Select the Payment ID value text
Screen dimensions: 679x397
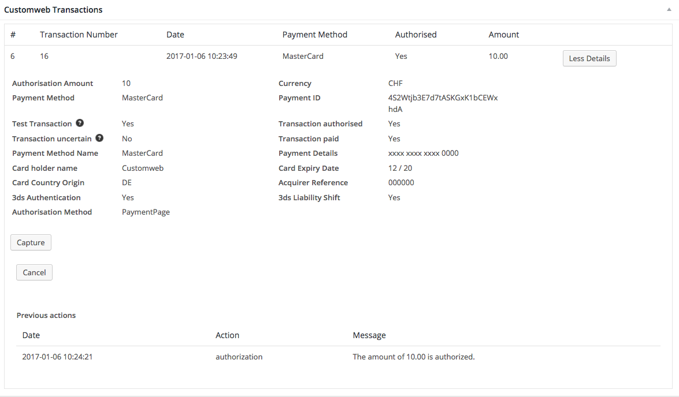[x=443, y=103]
